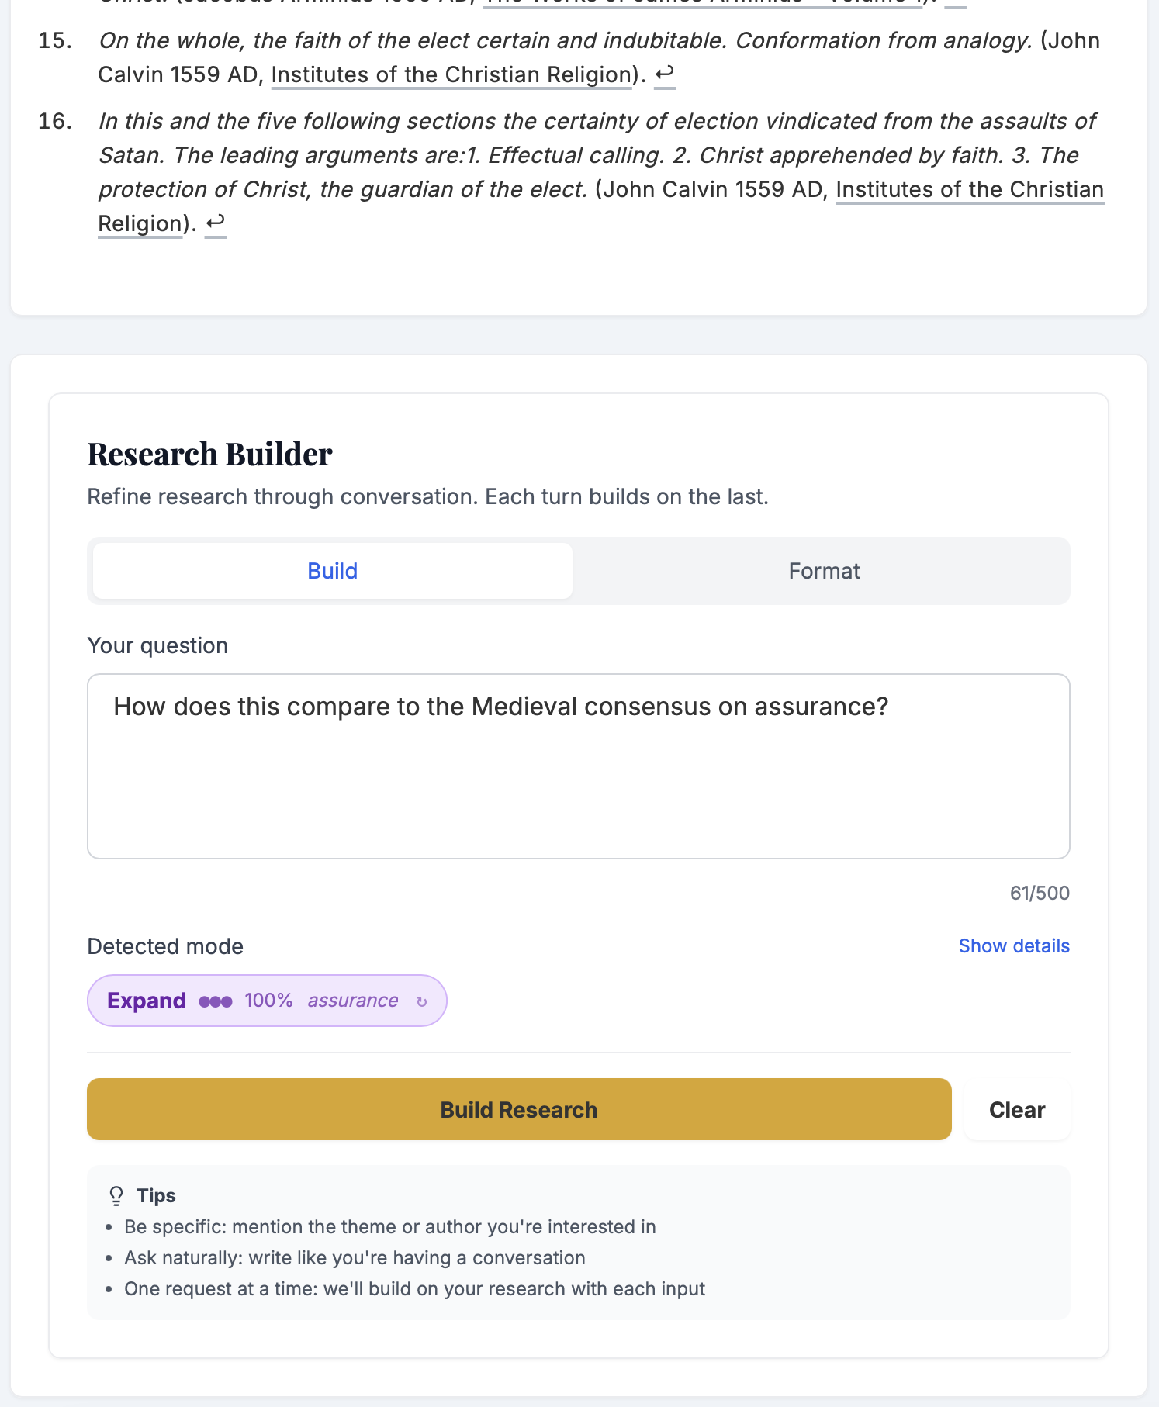
Task: Open Institutes of the Christian Religion link in footnote 16
Action: point(969,189)
